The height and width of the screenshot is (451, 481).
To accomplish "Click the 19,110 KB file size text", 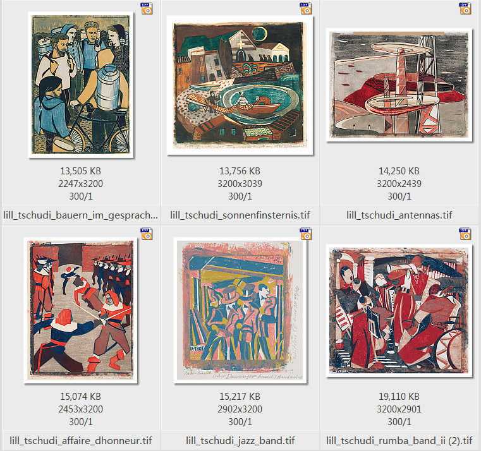I will 399,397.
